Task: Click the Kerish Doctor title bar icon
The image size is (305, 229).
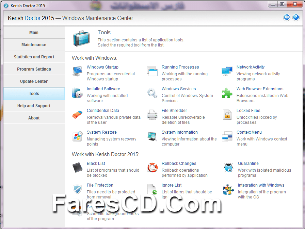Action: 6,6
